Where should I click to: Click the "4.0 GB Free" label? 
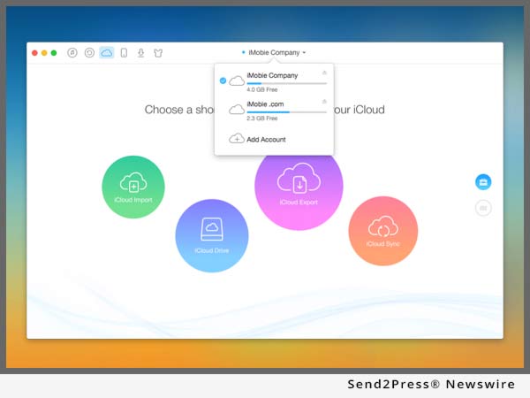(x=262, y=89)
